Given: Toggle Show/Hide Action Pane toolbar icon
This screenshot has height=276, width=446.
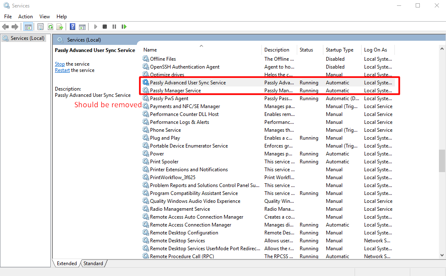Looking at the screenshot, I should [82, 27].
